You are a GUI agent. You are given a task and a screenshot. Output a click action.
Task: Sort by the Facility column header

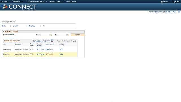62,45
